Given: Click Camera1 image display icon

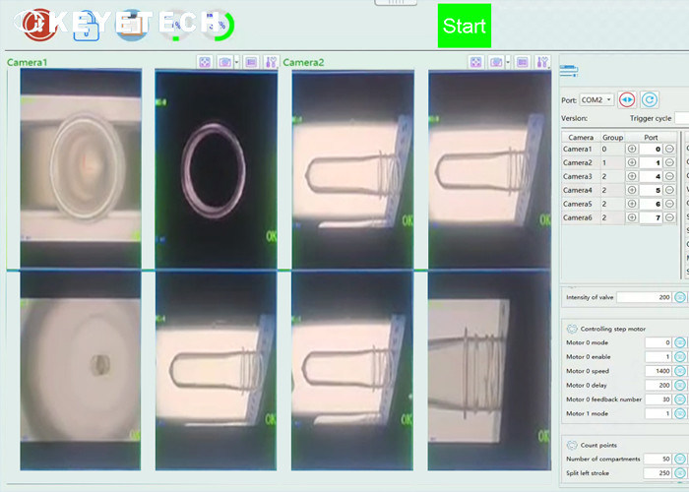Looking at the screenshot, I should (251, 62).
